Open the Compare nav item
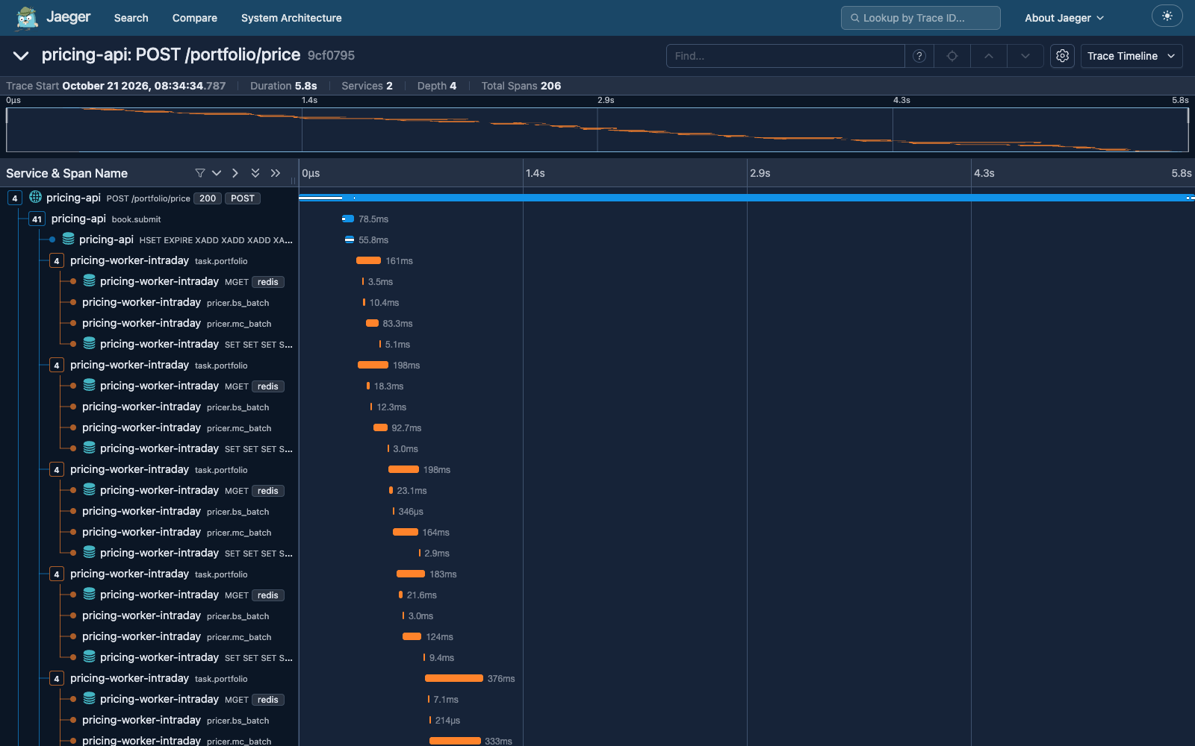Screen dimensions: 1195x746 click(x=195, y=18)
